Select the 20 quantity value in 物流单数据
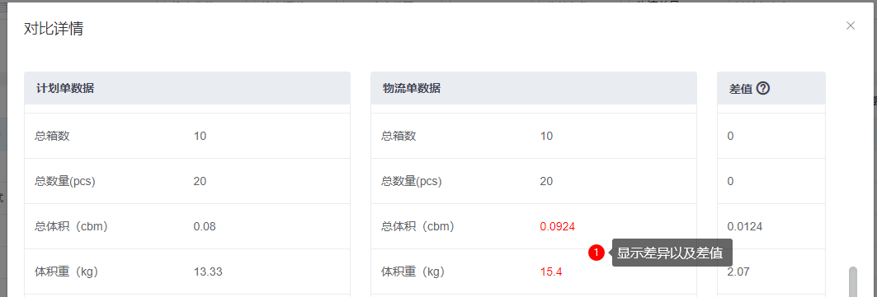The height and width of the screenshot is (297, 877). click(546, 181)
